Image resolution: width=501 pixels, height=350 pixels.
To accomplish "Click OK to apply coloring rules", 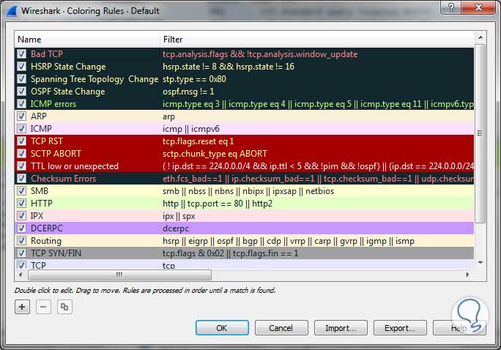I will pyautogui.click(x=222, y=328).
